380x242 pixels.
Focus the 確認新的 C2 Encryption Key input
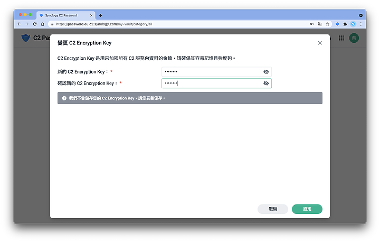[216, 83]
